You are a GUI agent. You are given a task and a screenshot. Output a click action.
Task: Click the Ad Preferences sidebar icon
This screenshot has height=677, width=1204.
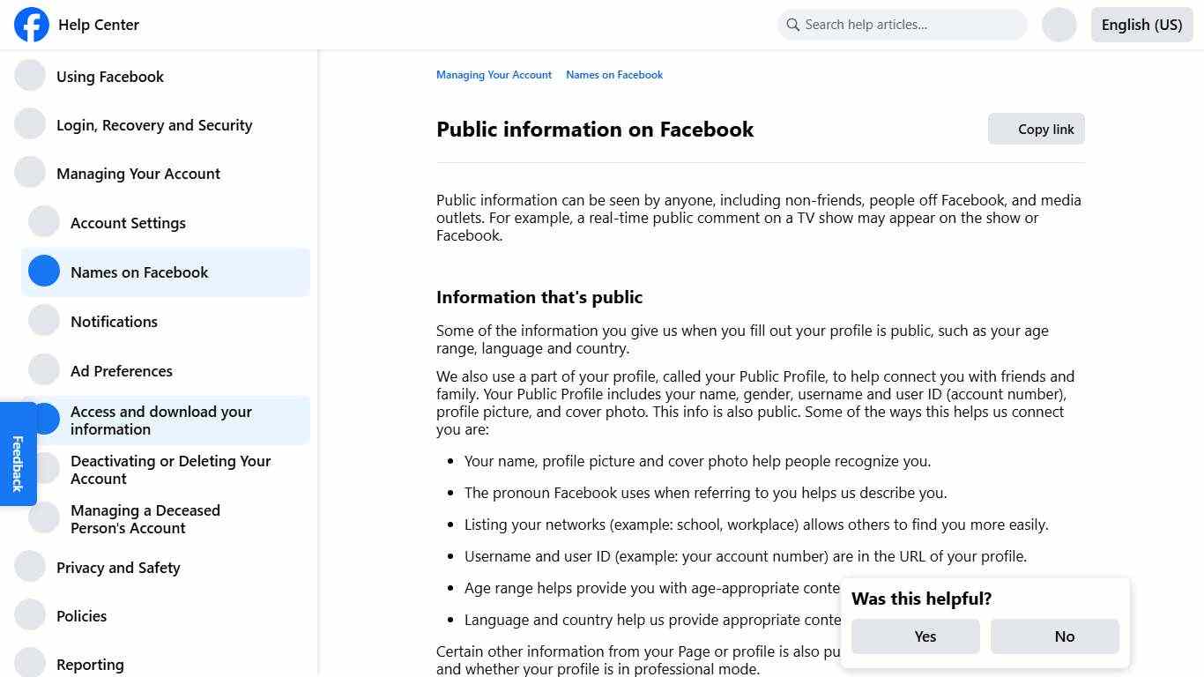(44, 369)
